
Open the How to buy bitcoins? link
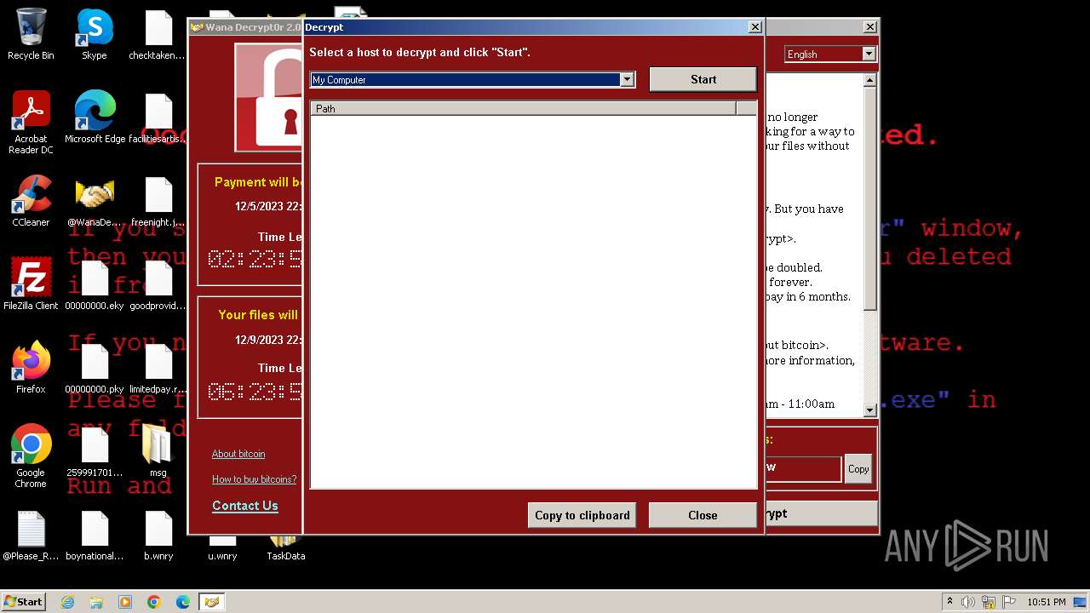(x=255, y=479)
